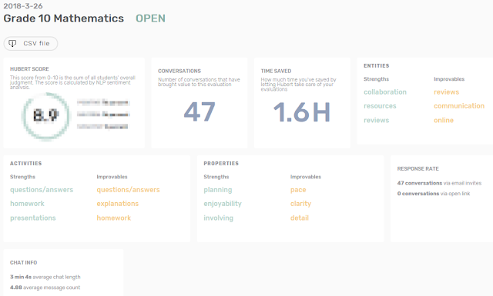This screenshot has height=296, width=493.
Task: Open the presentations strength in Activities
Action: point(32,218)
